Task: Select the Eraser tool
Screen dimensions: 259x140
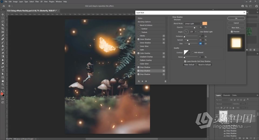Action: (3, 53)
